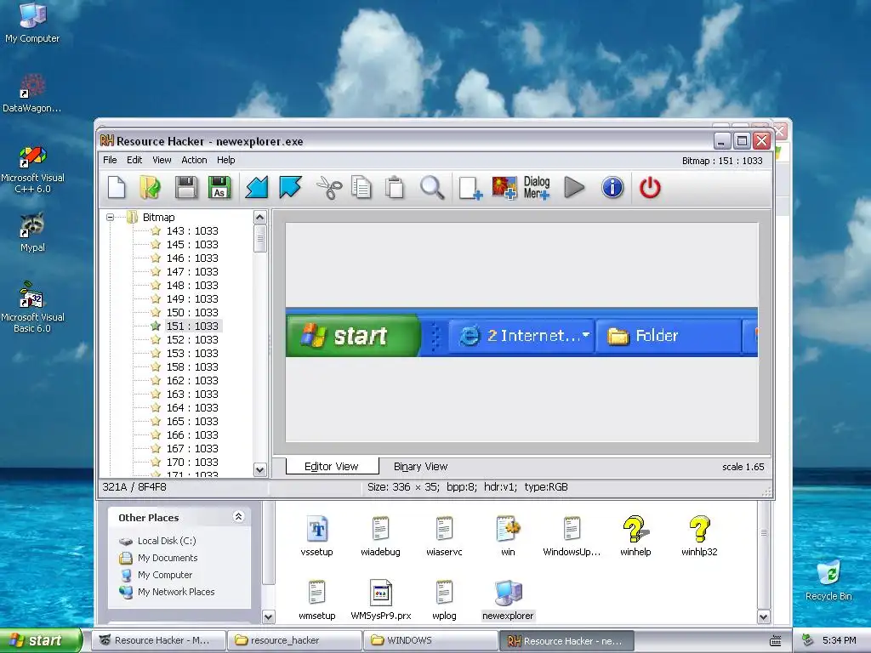Screen dimensions: 871x653
Task: Switch to Resource Hacker - M... taskbar button
Action: [159, 640]
